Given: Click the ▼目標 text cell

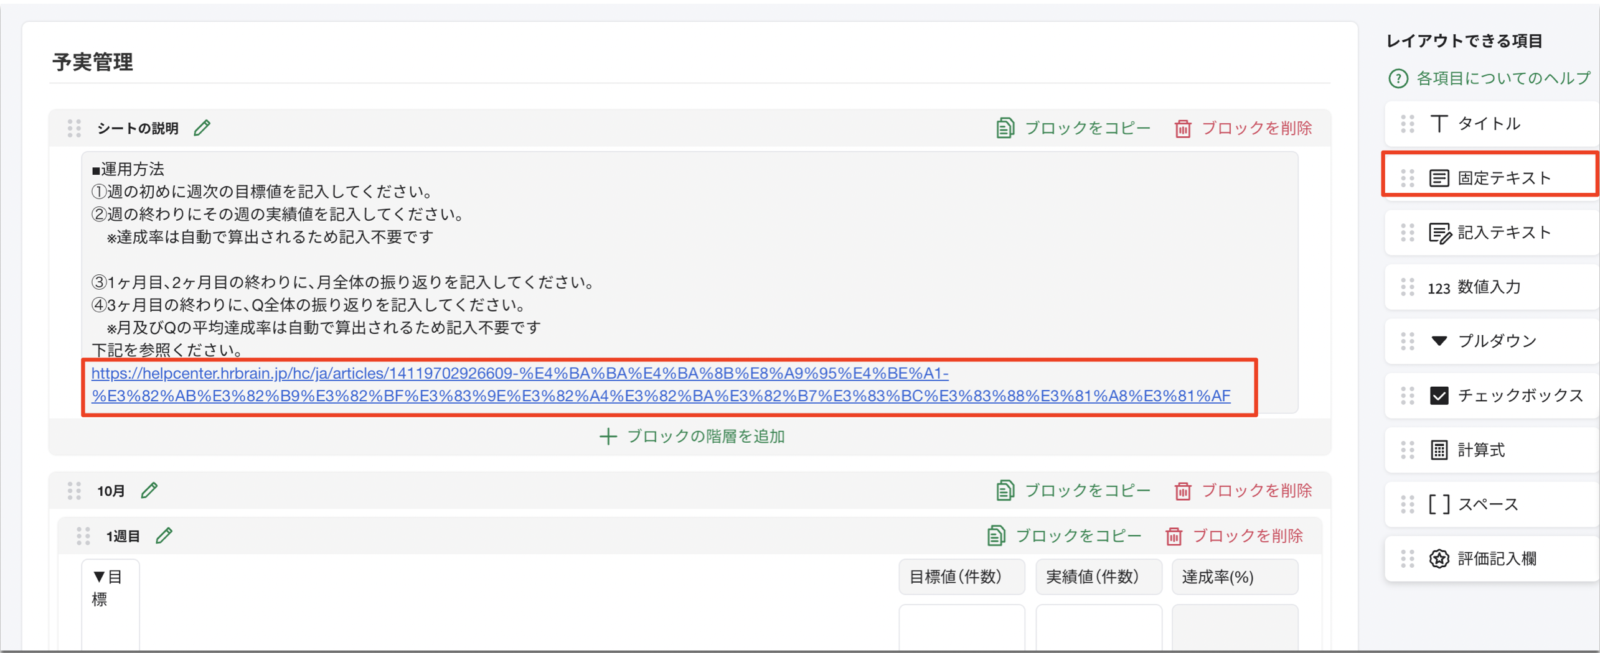Looking at the screenshot, I should tap(110, 604).
